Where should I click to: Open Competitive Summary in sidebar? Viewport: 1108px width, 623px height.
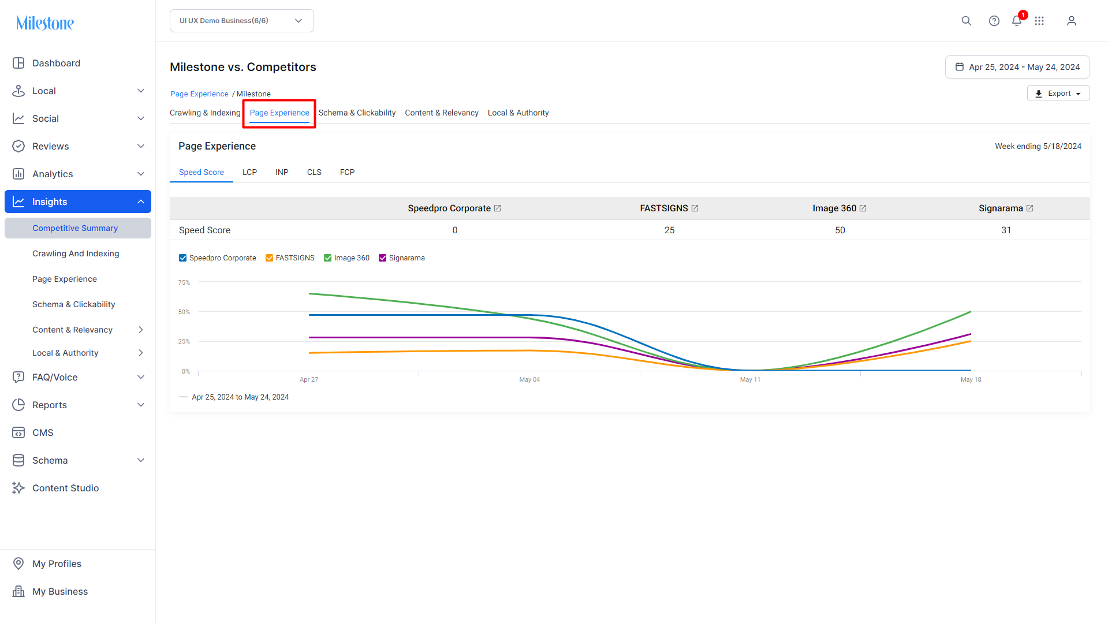[78, 228]
